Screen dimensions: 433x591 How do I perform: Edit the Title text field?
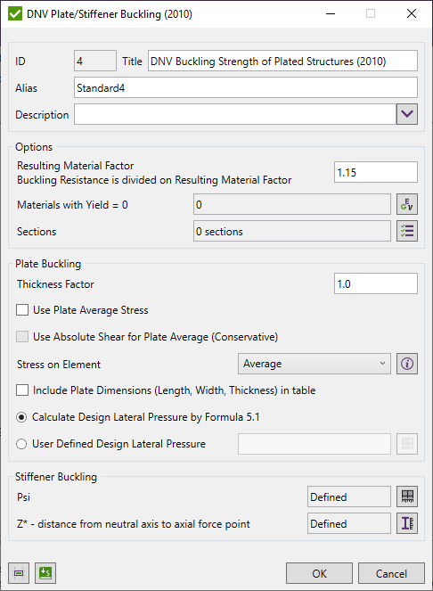point(282,61)
